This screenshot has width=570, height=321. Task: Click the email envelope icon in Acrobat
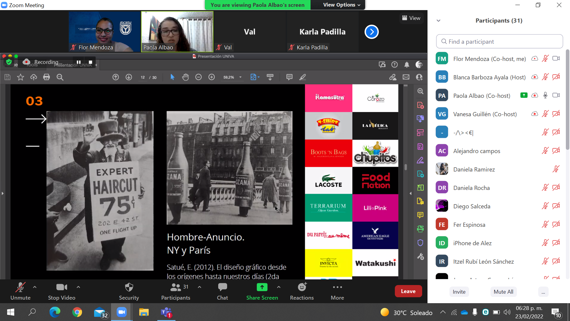tap(406, 77)
